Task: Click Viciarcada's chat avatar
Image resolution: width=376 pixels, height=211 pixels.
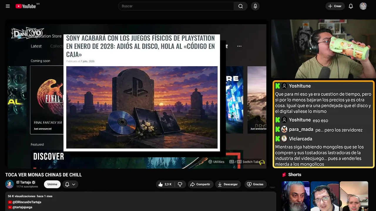Action: (284, 139)
